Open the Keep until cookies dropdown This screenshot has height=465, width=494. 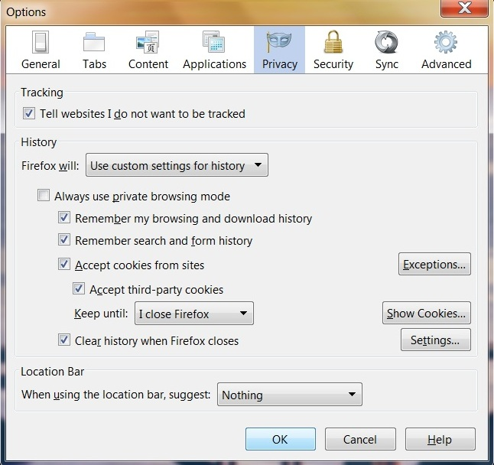[x=193, y=314]
